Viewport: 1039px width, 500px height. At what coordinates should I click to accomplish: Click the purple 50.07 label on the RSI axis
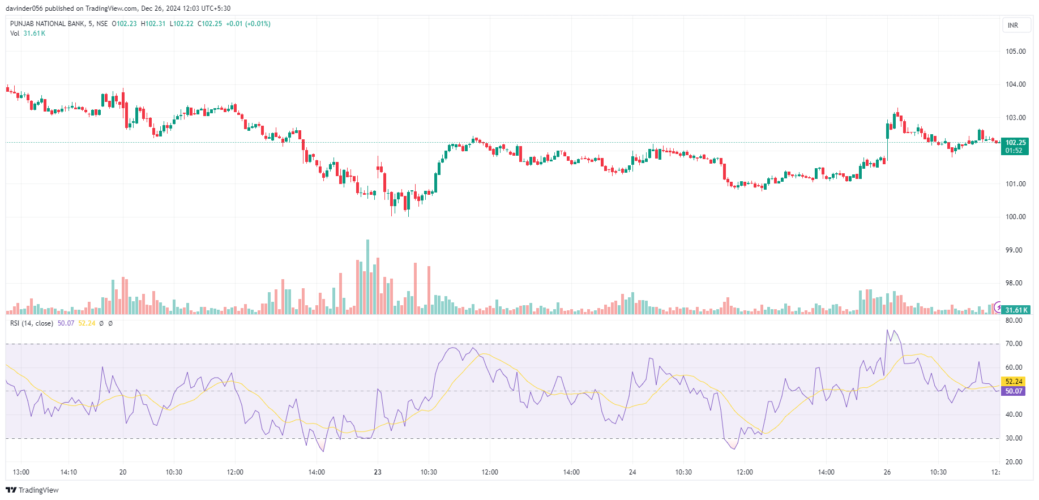pos(1014,391)
